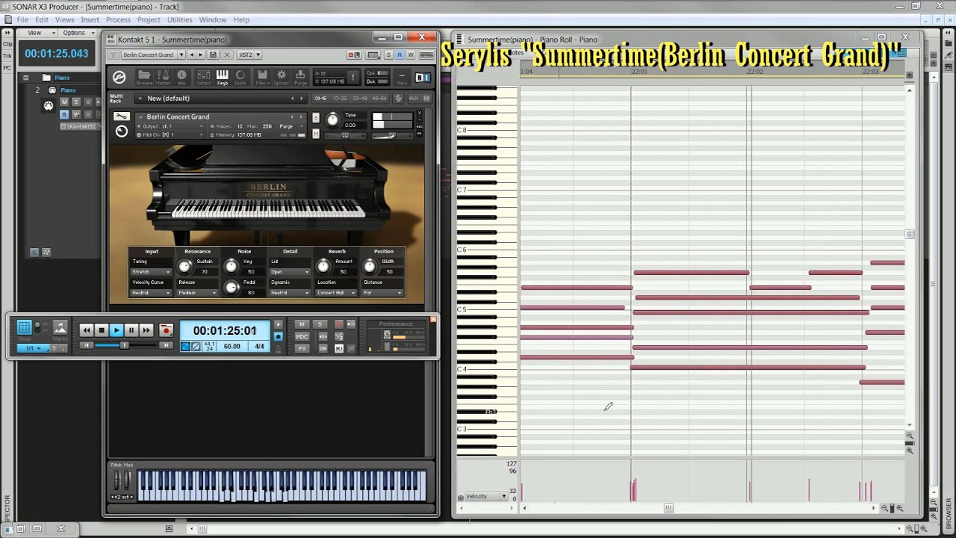Screen dimensions: 956x538
Task: Open the Utilities menu
Action: 179,19
